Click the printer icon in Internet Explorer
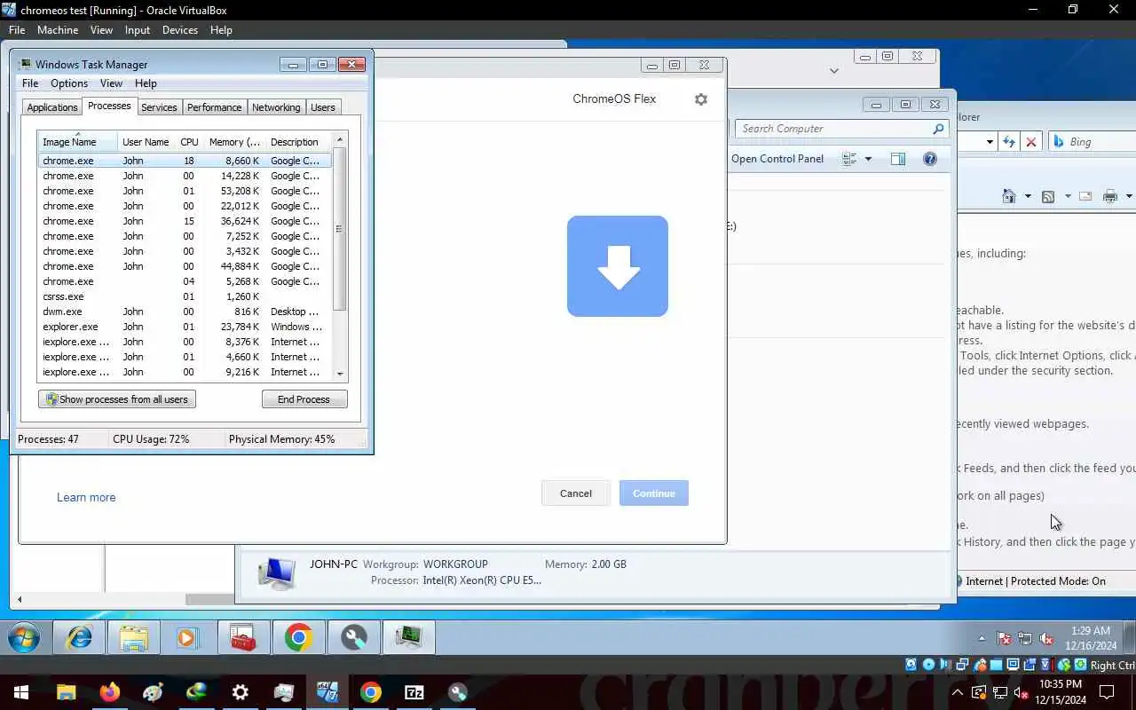 (1110, 196)
